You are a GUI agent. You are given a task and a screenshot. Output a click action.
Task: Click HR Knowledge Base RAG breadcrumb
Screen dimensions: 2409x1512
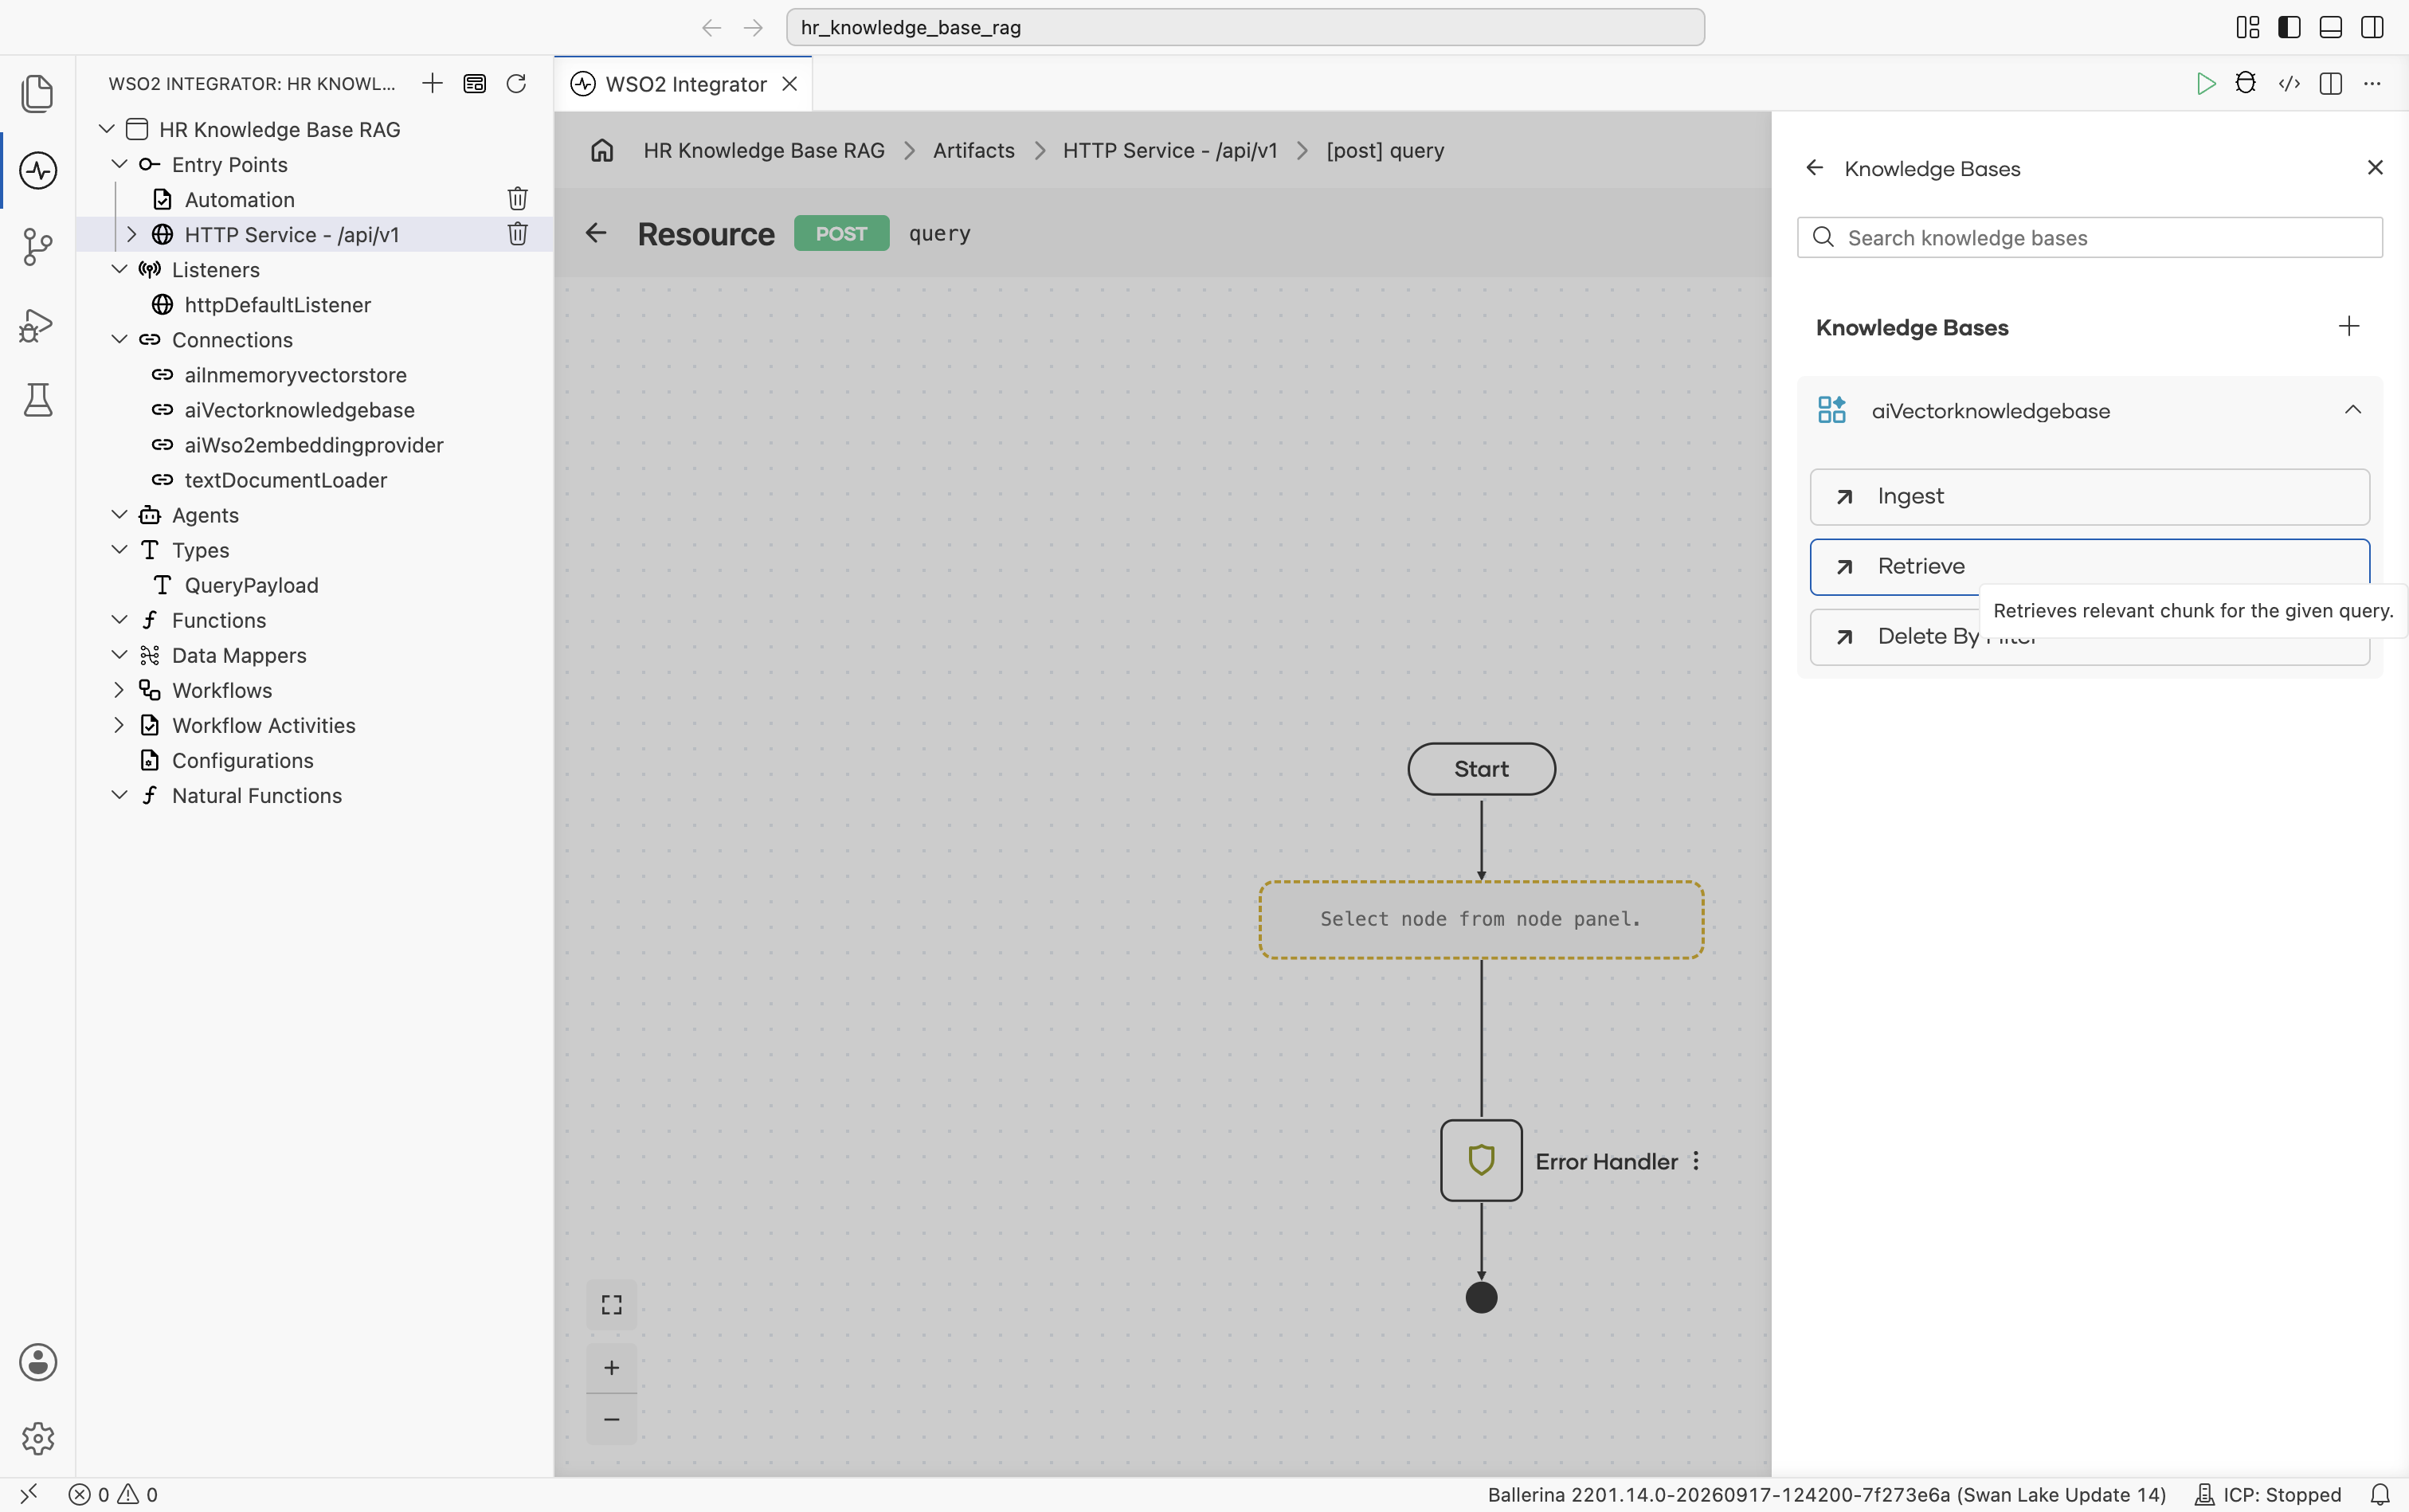(763, 150)
